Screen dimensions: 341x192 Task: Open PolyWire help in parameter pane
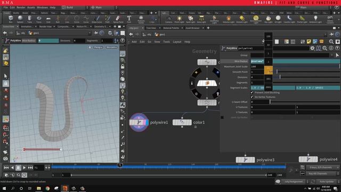click(337, 49)
